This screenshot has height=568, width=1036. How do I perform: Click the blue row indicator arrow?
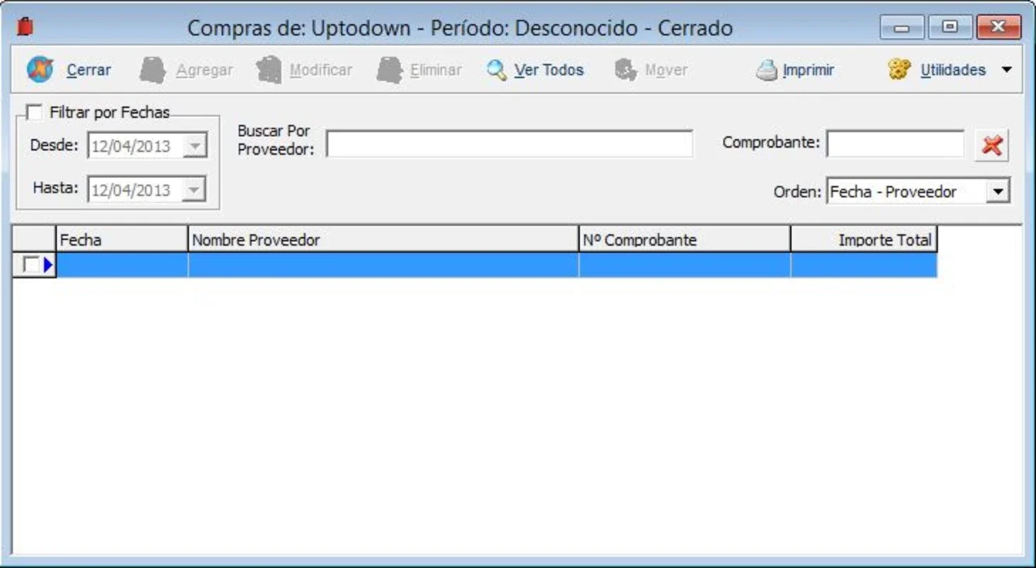48,265
